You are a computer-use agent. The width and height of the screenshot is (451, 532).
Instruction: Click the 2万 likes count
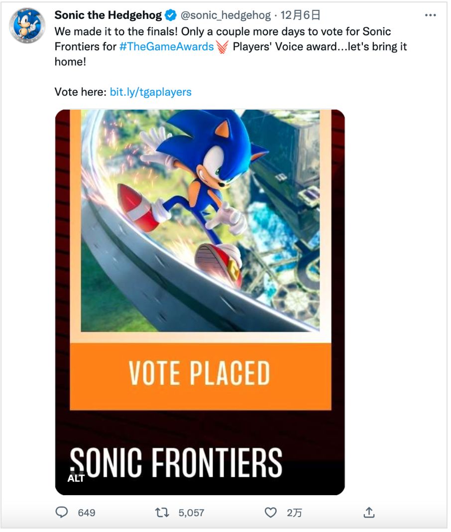pyautogui.click(x=294, y=512)
